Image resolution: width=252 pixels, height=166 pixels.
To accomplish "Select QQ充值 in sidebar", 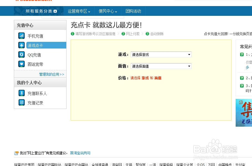I will pyautogui.click(x=34, y=55).
